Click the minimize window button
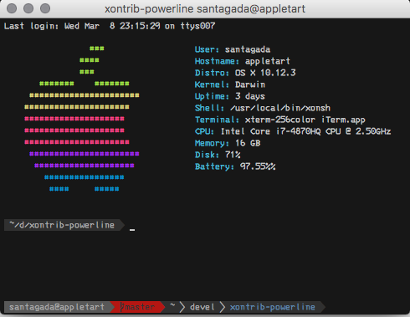Image resolution: width=410 pixels, height=317 pixels. pyautogui.click(x=28, y=8)
